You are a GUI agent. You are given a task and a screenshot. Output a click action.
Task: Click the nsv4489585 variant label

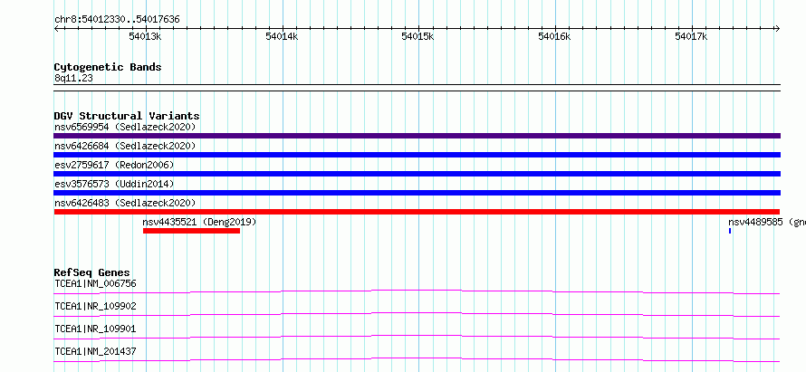pyautogui.click(x=767, y=222)
